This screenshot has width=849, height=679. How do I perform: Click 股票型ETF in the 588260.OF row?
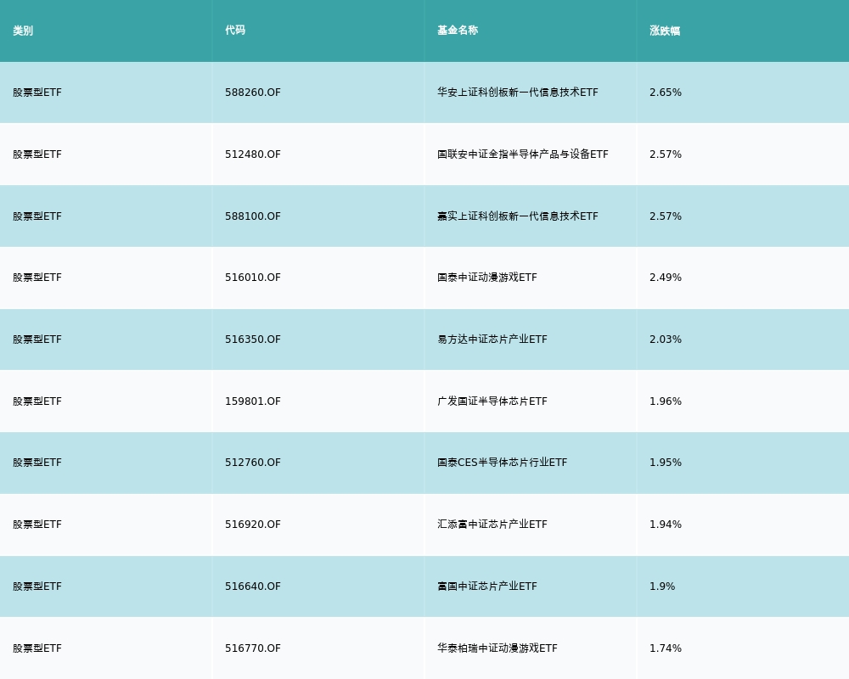tap(37, 92)
